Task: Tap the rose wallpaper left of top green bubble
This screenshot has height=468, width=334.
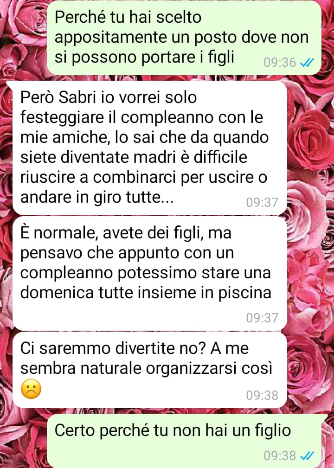Action: [22, 39]
